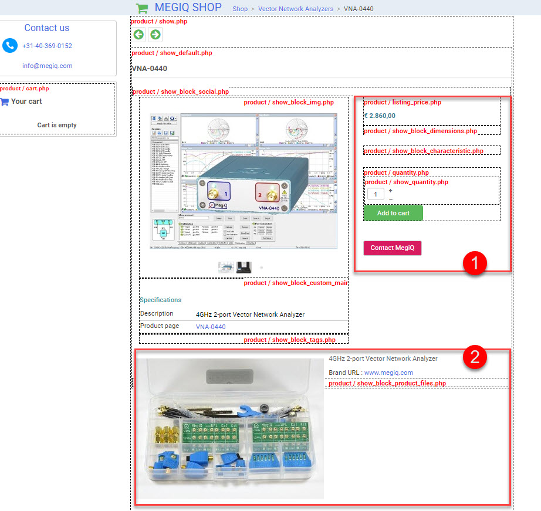
Task: Select first product thumbnail under image
Action: click(x=226, y=267)
